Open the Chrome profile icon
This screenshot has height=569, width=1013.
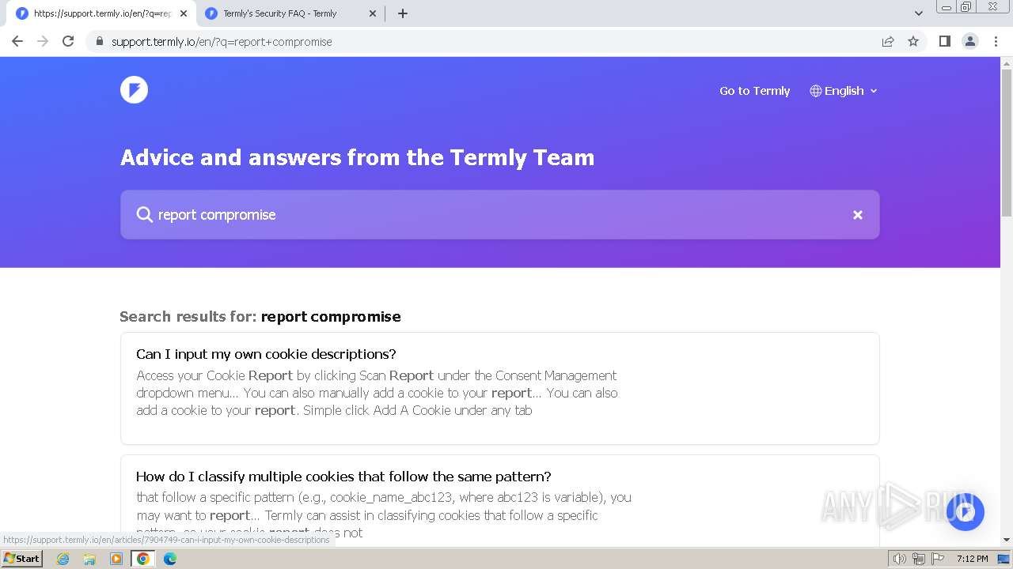[x=970, y=41]
